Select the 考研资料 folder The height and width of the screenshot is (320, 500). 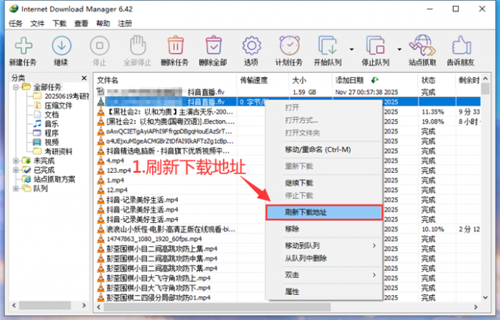[x=58, y=152]
